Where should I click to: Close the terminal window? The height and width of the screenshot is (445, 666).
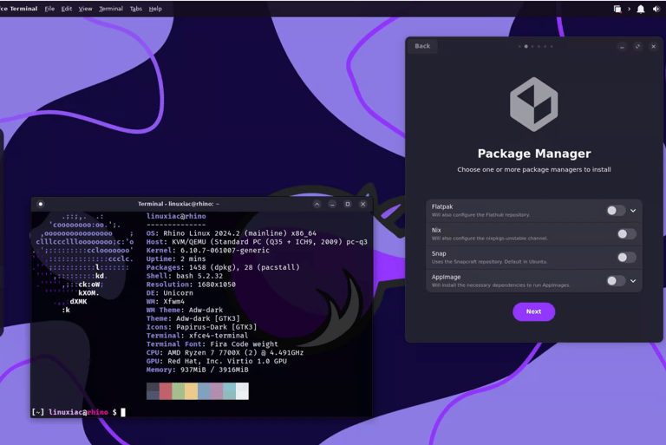(362, 204)
